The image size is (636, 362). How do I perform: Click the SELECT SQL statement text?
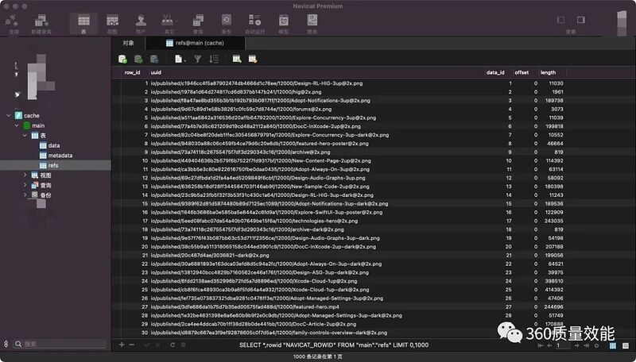point(334,345)
